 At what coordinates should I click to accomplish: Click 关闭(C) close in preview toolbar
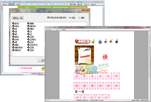(x=64, y=30)
